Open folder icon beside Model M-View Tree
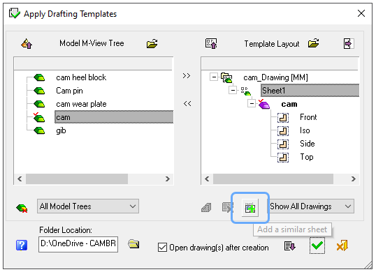 click(x=152, y=44)
